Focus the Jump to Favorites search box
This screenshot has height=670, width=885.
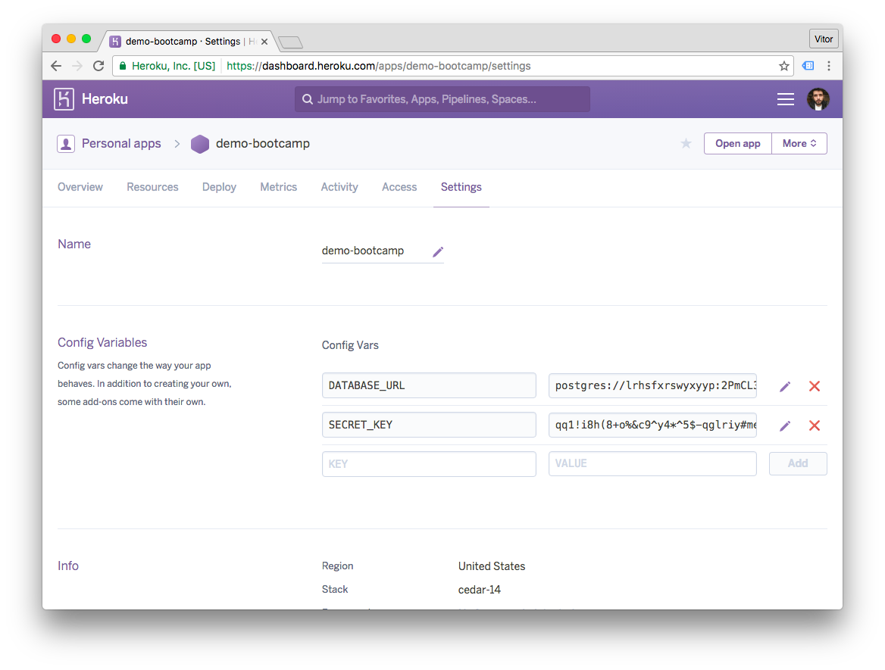point(442,99)
